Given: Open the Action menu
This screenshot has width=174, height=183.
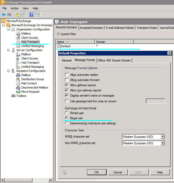Looking at the screenshot, I should pyautogui.click(x=15, y=8).
